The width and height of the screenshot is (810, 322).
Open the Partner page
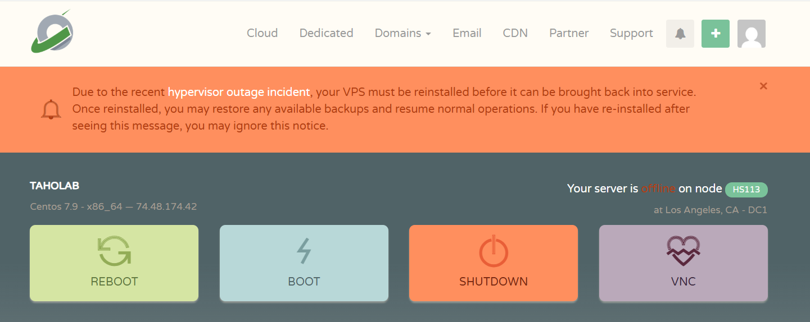[568, 33]
